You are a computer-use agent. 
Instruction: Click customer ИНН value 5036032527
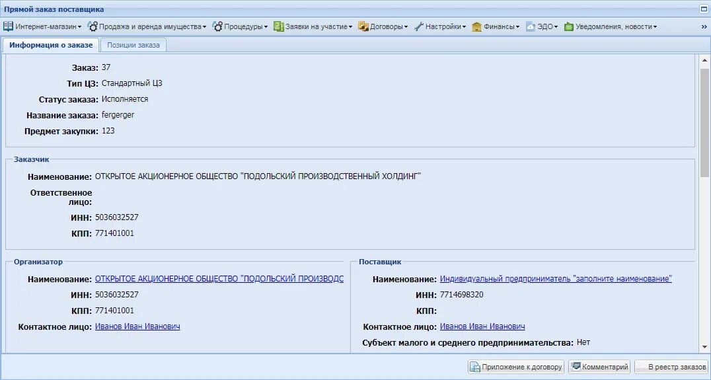pyautogui.click(x=116, y=217)
